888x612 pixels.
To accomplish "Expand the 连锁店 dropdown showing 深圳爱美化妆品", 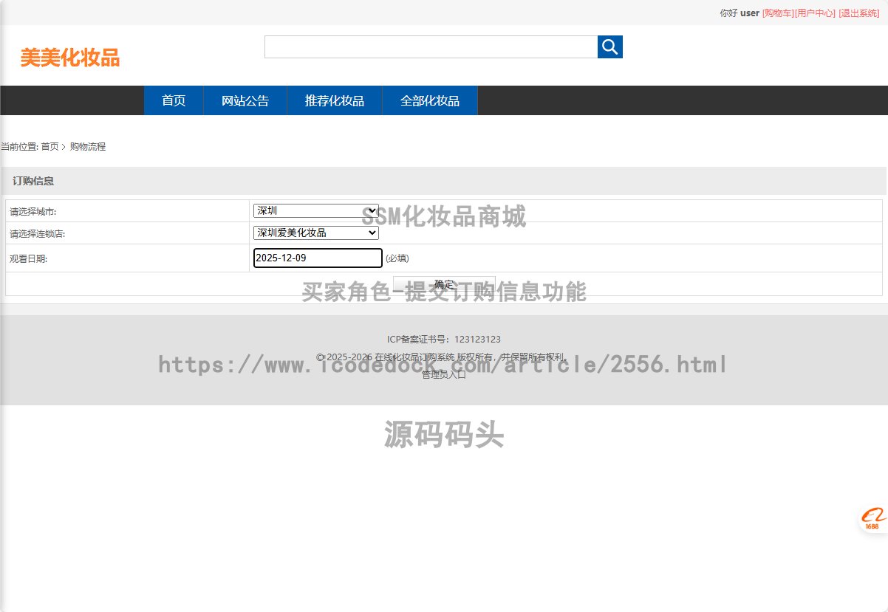I will 315,233.
